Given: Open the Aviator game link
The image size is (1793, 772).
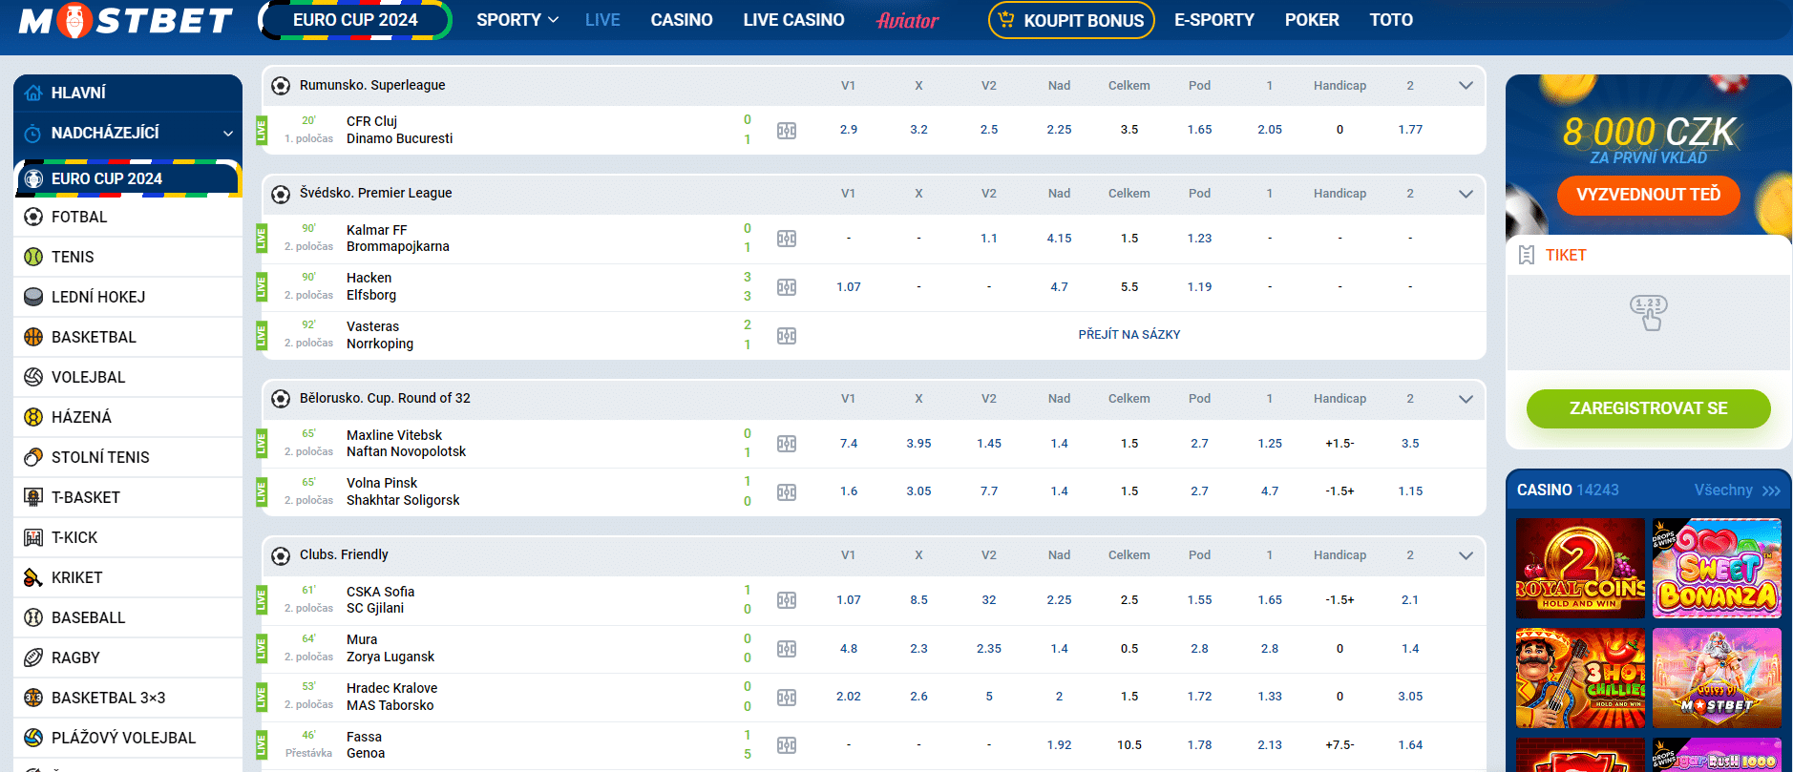Looking at the screenshot, I should (908, 20).
